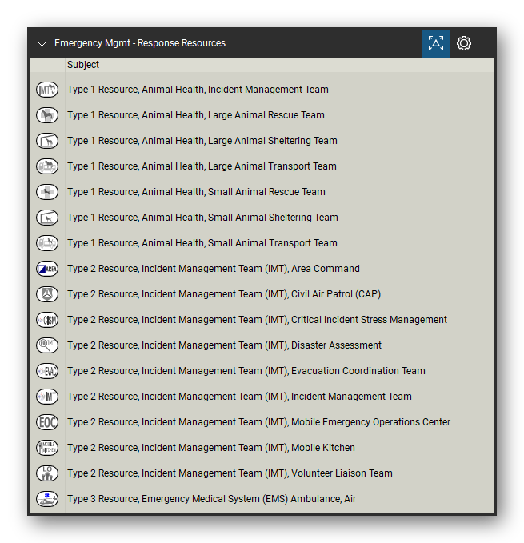The width and height of the screenshot is (524, 543).
Task: Select the Animal Health Incident Management Team icon
Action: (x=47, y=90)
